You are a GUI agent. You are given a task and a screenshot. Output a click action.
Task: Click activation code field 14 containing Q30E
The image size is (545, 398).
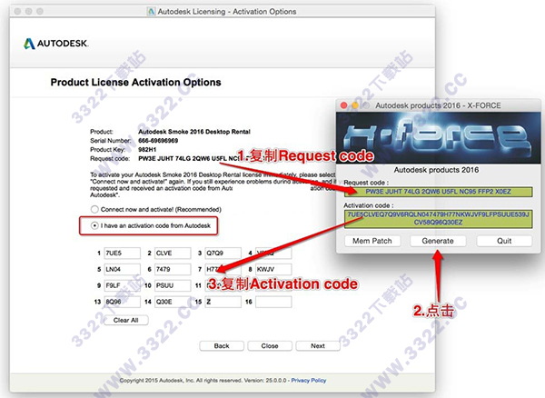173,302
